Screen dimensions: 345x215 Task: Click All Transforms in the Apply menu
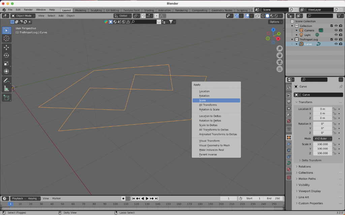[x=208, y=105]
